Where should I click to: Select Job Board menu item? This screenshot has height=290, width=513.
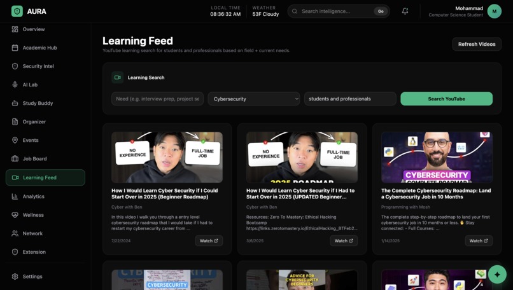[x=45, y=158]
